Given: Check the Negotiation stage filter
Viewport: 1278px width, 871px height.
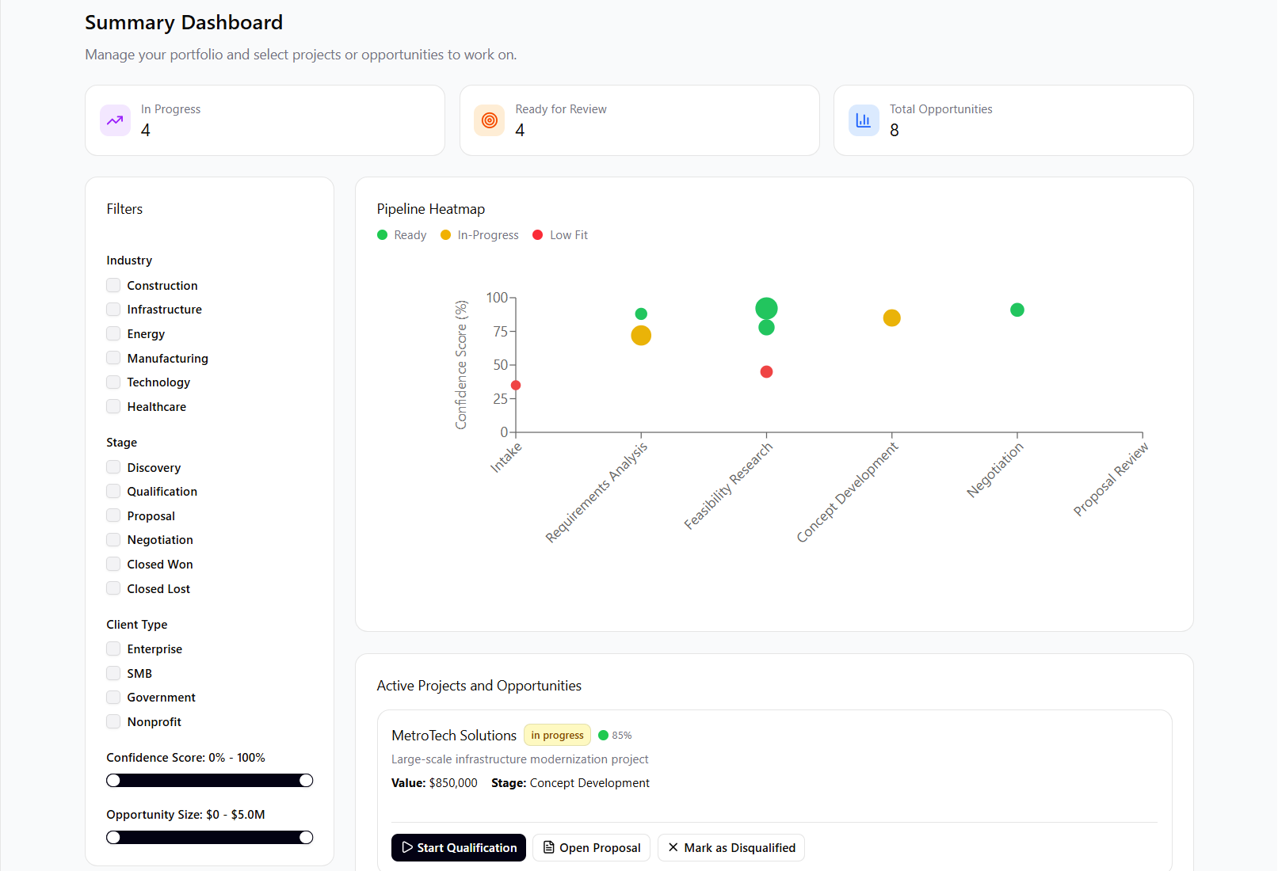Looking at the screenshot, I should [x=113, y=539].
